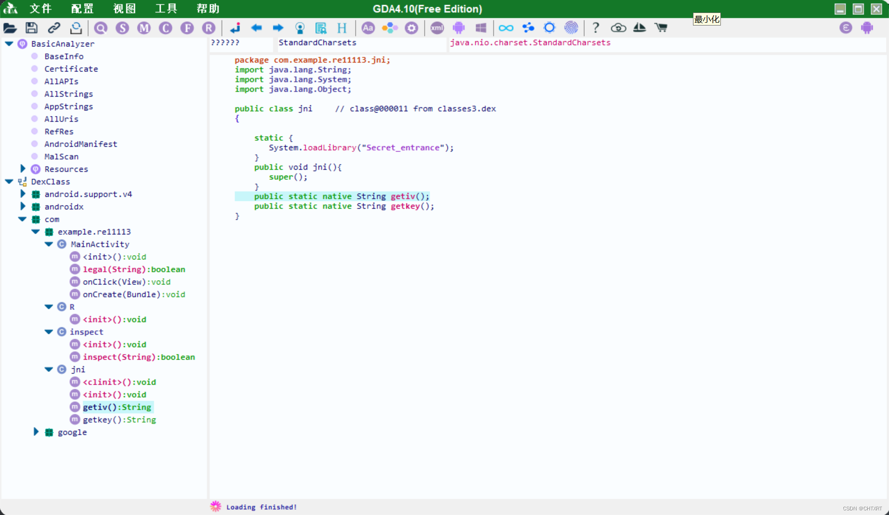Click the blue ring circle toolbar icon
Screen dimensions: 889x515
pyautogui.click(x=549, y=28)
